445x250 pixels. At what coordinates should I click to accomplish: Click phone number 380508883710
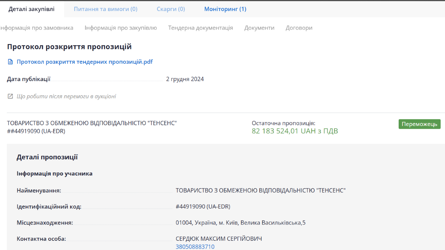195,247
